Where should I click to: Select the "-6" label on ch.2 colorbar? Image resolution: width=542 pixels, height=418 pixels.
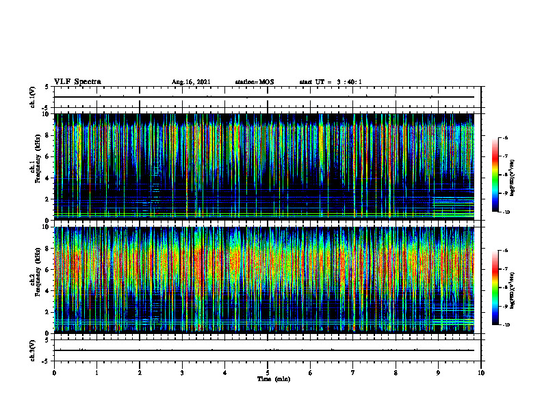pyautogui.click(x=505, y=251)
